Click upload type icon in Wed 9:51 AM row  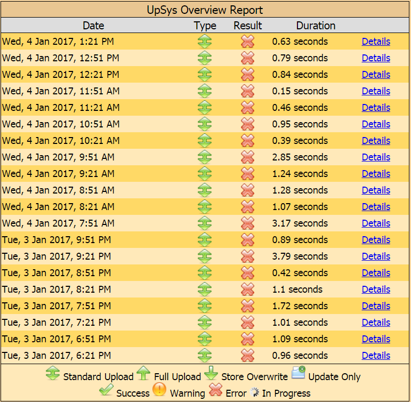pos(205,157)
